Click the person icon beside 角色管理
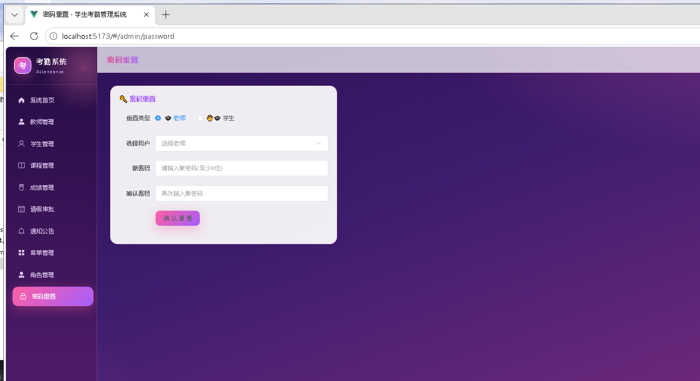700x381 pixels. 22,275
